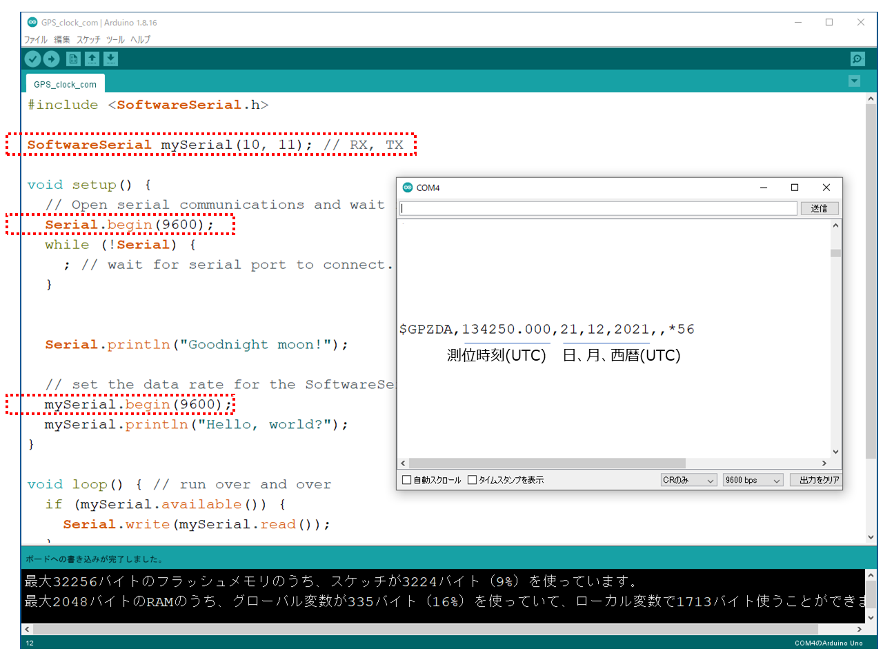Click the Open (up arrow) toolbar icon
Screen dimensions: 883x662
[x=92, y=59]
